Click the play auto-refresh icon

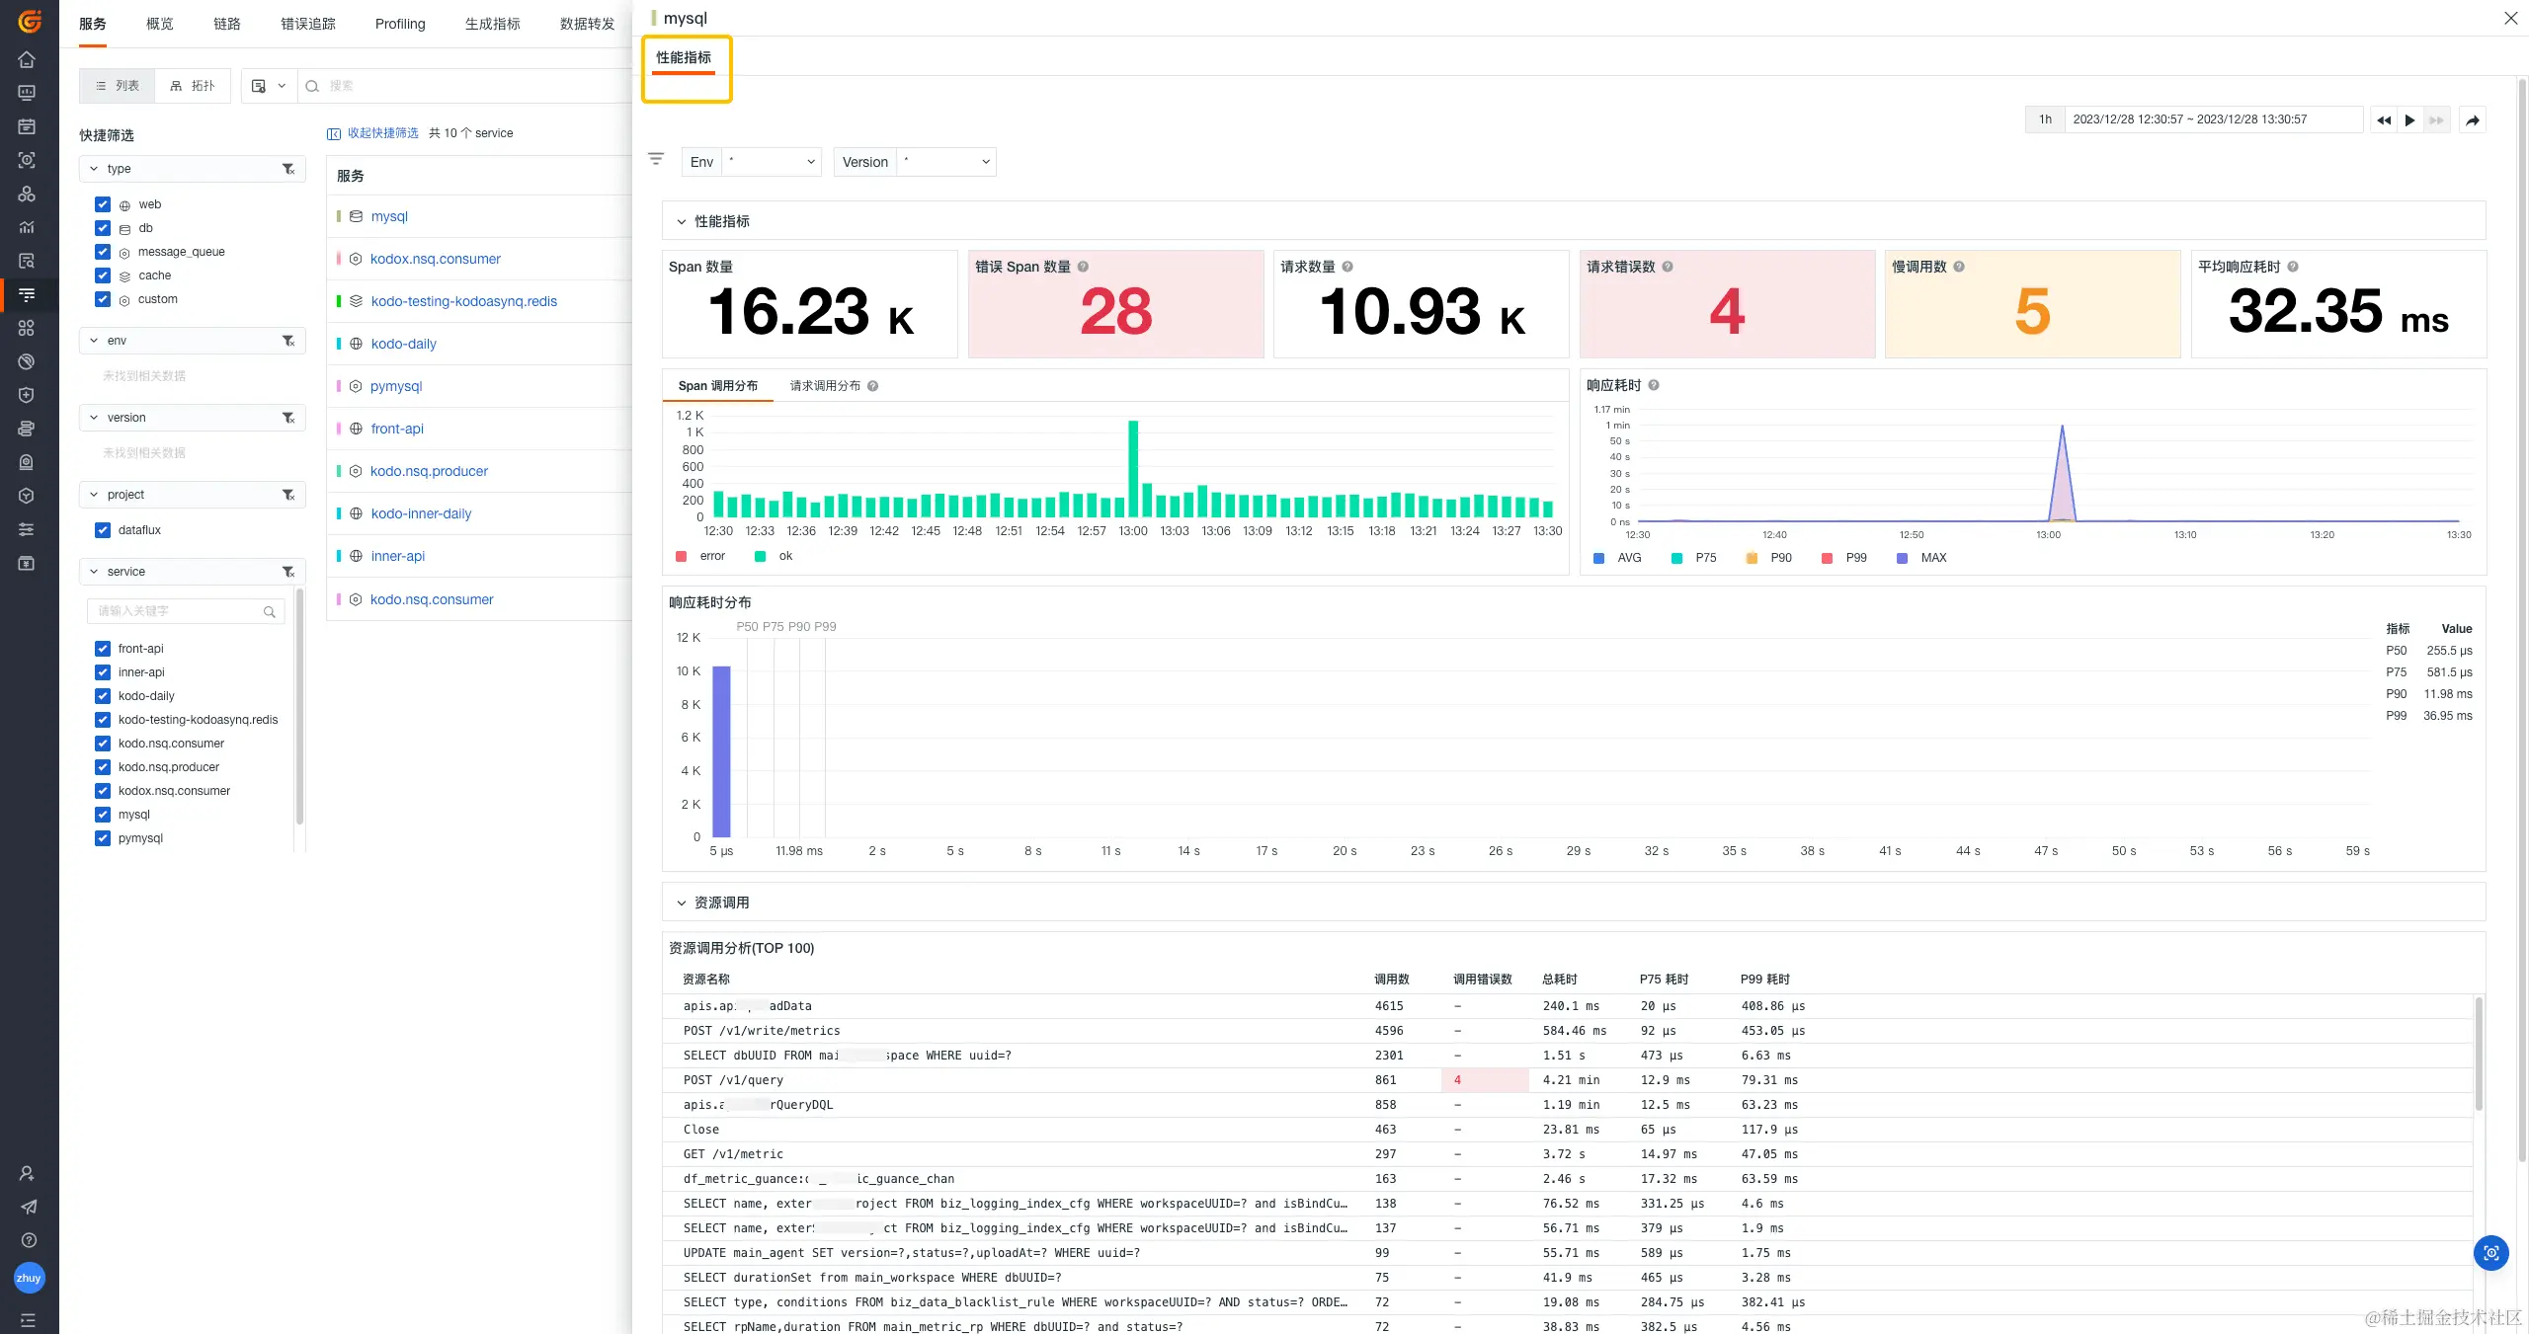2409,119
